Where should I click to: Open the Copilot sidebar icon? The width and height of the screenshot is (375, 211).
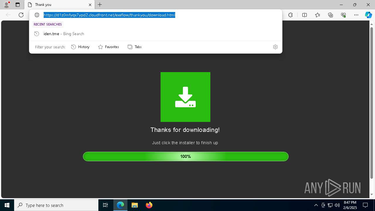pos(368,15)
